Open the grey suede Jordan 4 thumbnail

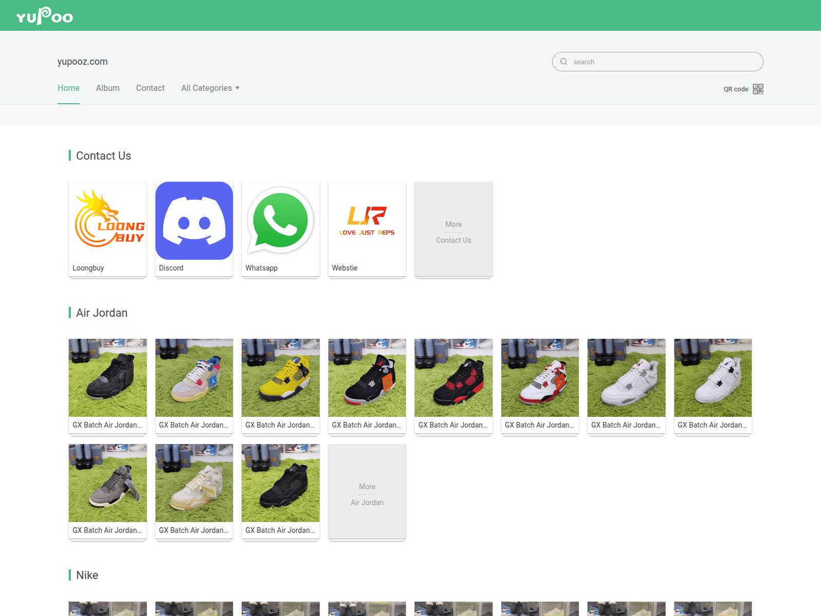click(108, 483)
